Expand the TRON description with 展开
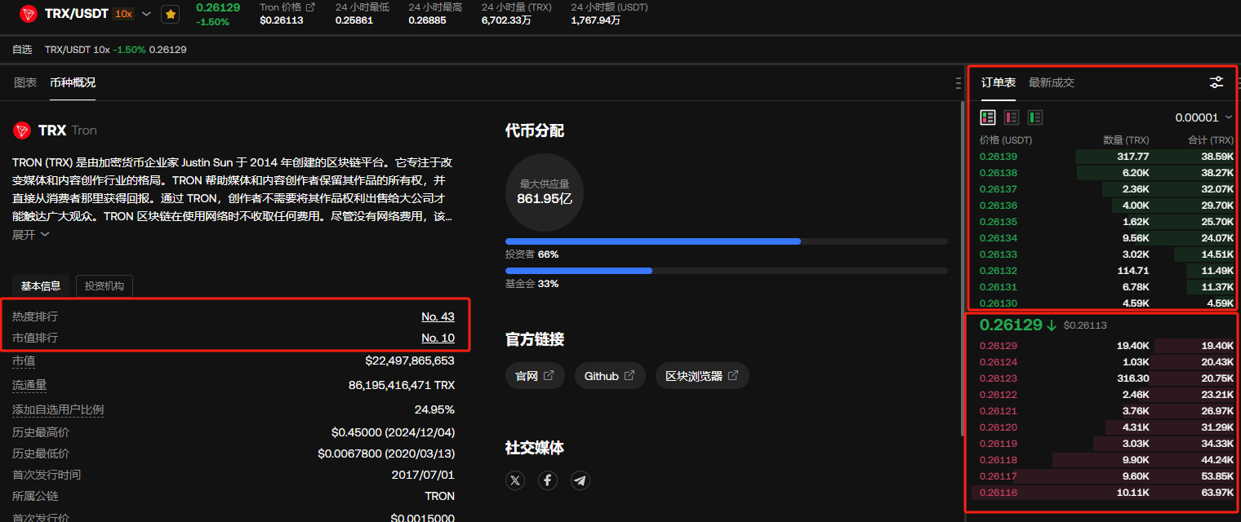1241x522 pixels. click(x=31, y=234)
